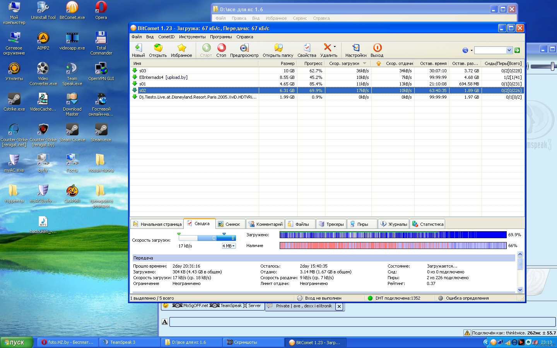The image size is (557, 348).
Task: Select the ClickMeR pumpkin desktop icon
Action: tap(72, 194)
